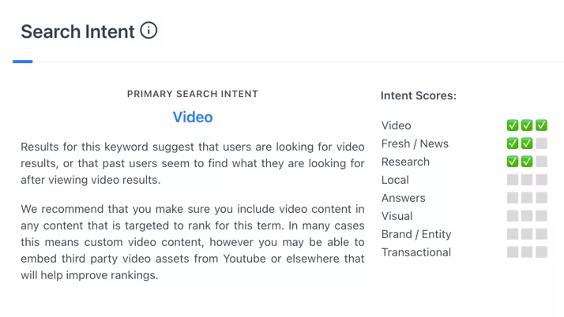The image size is (564, 317).
Task: Click the first gray box in the Brand / Entity row
Action: point(513,234)
